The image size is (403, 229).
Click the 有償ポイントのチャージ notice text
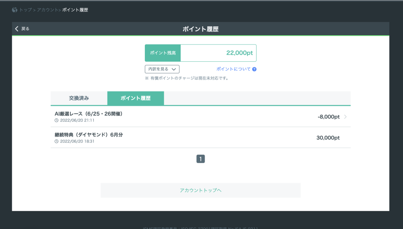coord(187,78)
